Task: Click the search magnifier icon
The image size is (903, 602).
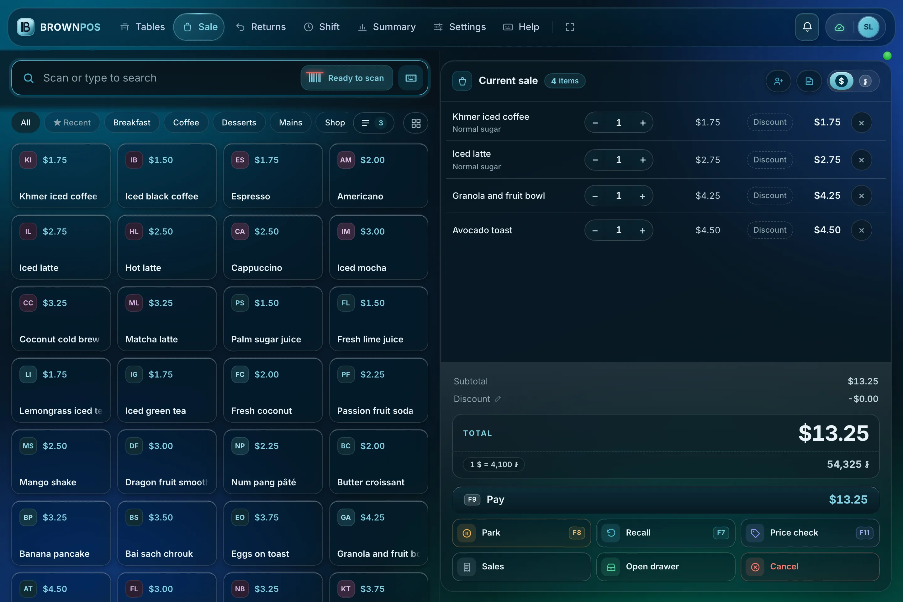Action: click(x=29, y=78)
